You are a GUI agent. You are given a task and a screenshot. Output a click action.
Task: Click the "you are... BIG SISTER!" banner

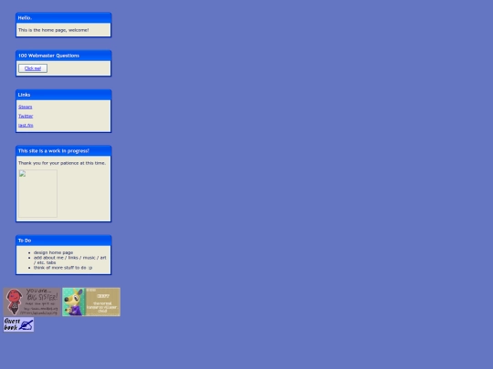pos(32,302)
